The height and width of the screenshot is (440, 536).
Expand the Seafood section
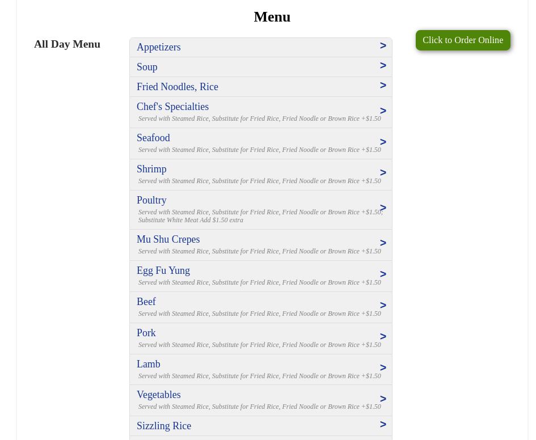pyautogui.click(x=153, y=138)
